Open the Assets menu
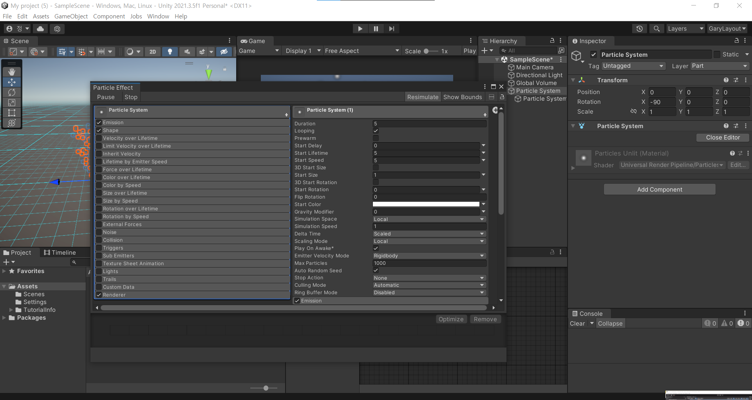The height and width of the screenshot is (400, 752). point(41,16)
